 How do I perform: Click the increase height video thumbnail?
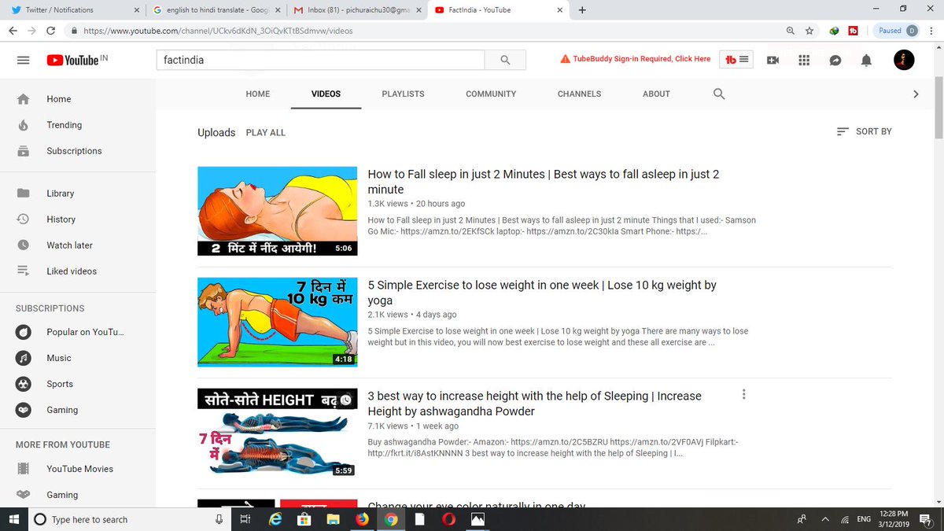point(278,433)
